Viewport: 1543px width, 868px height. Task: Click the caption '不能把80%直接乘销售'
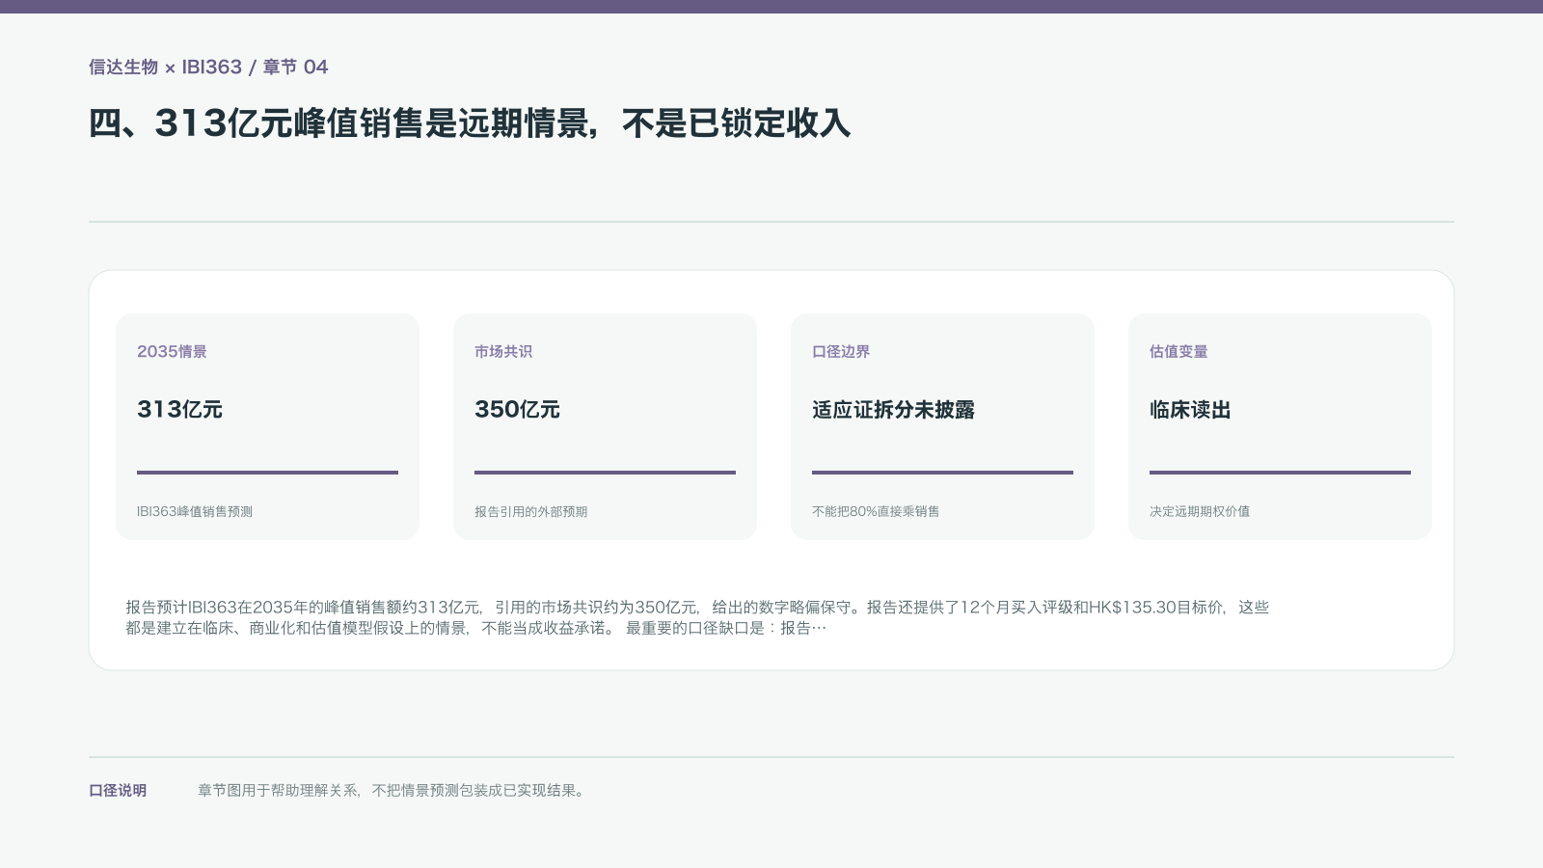[x=876, y=511]
